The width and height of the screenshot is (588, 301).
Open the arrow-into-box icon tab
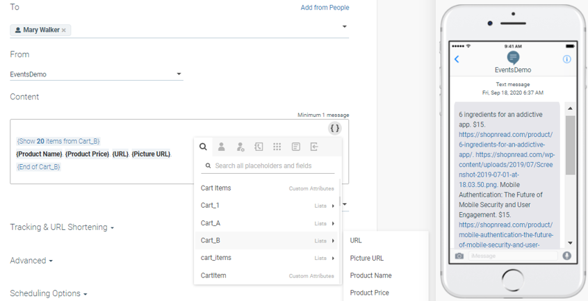(x=314, y=147)
